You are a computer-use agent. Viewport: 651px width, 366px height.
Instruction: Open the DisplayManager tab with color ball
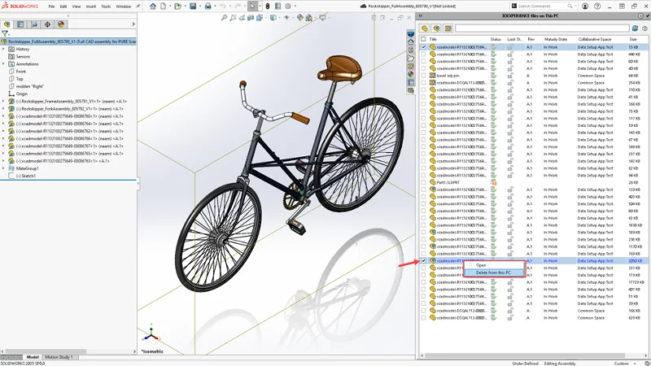click(60, 24)
